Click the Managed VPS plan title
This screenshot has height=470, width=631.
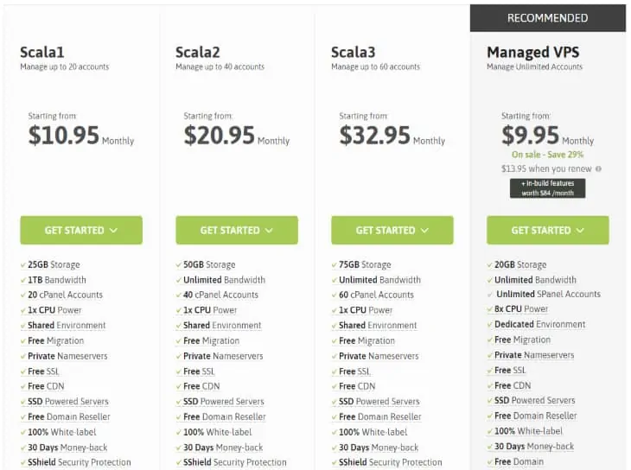coord(532,53)
